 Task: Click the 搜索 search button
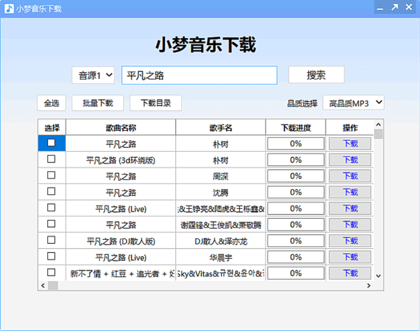(x=316, y=74)
